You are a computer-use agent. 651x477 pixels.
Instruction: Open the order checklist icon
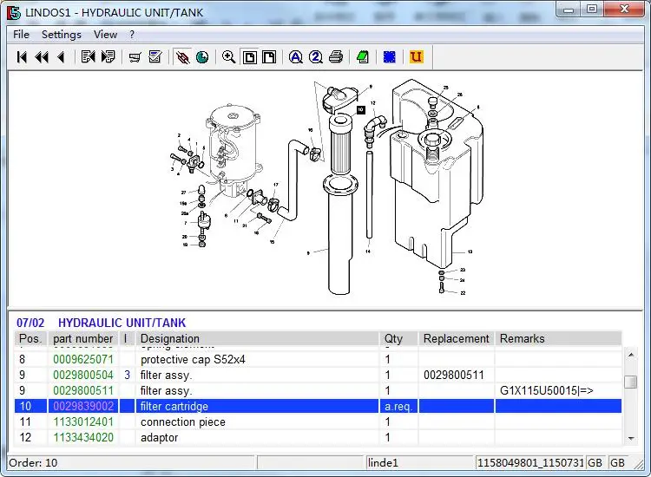(155, 57)
